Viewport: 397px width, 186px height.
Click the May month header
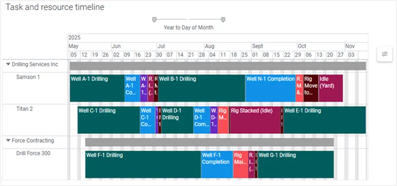pyautogui.click(x=90, y=46)
